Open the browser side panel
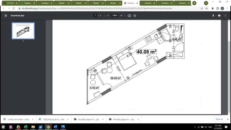The image size is (231, 130). point(217,8)
